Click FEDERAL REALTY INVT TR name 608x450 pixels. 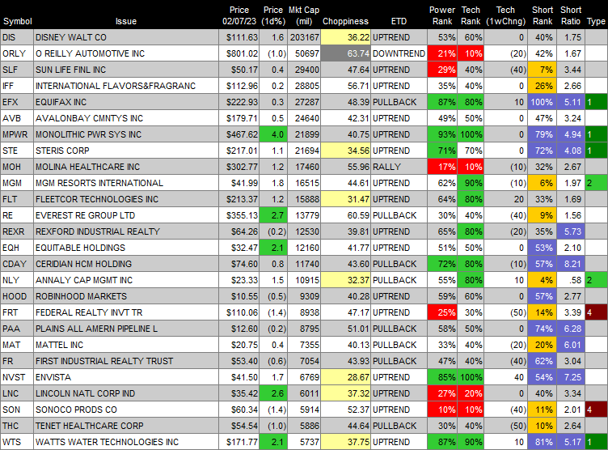[89, 312]
